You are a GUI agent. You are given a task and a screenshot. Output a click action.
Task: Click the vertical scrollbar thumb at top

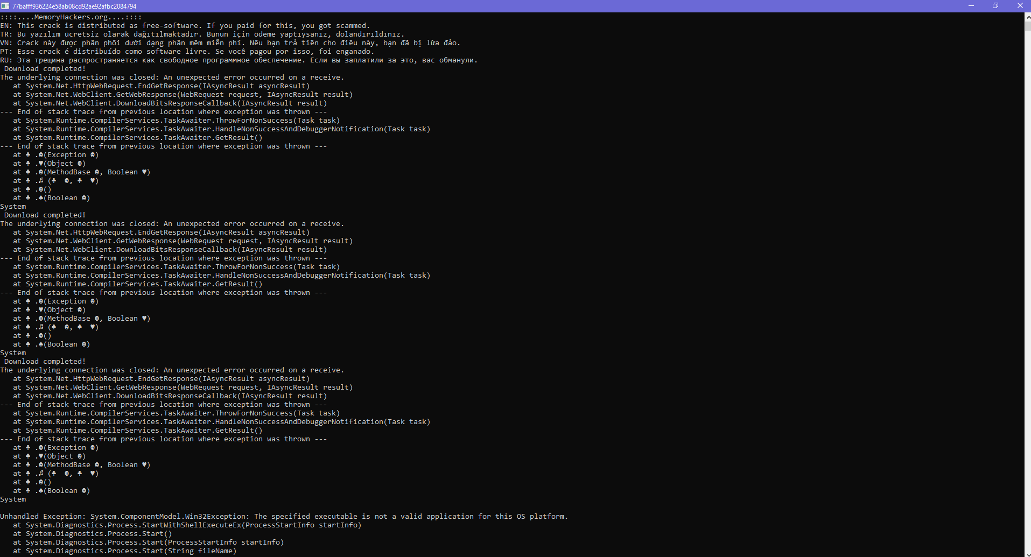coord(1027,26)
